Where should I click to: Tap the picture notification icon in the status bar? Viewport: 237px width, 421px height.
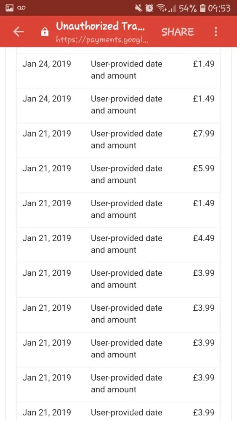tap(9, 8)
